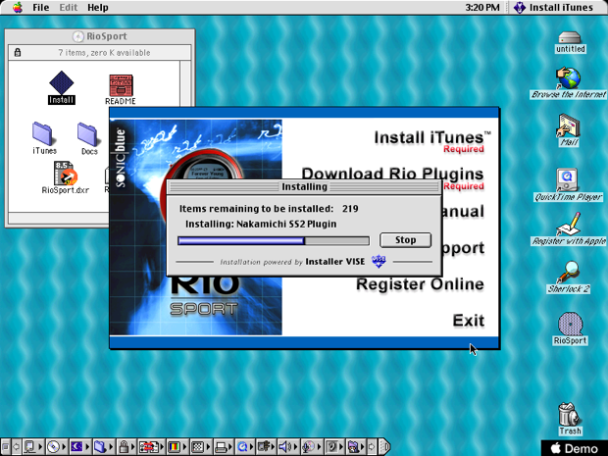Expand the Printer selector popup arrow
608x456 pixels.
[230, 447]
